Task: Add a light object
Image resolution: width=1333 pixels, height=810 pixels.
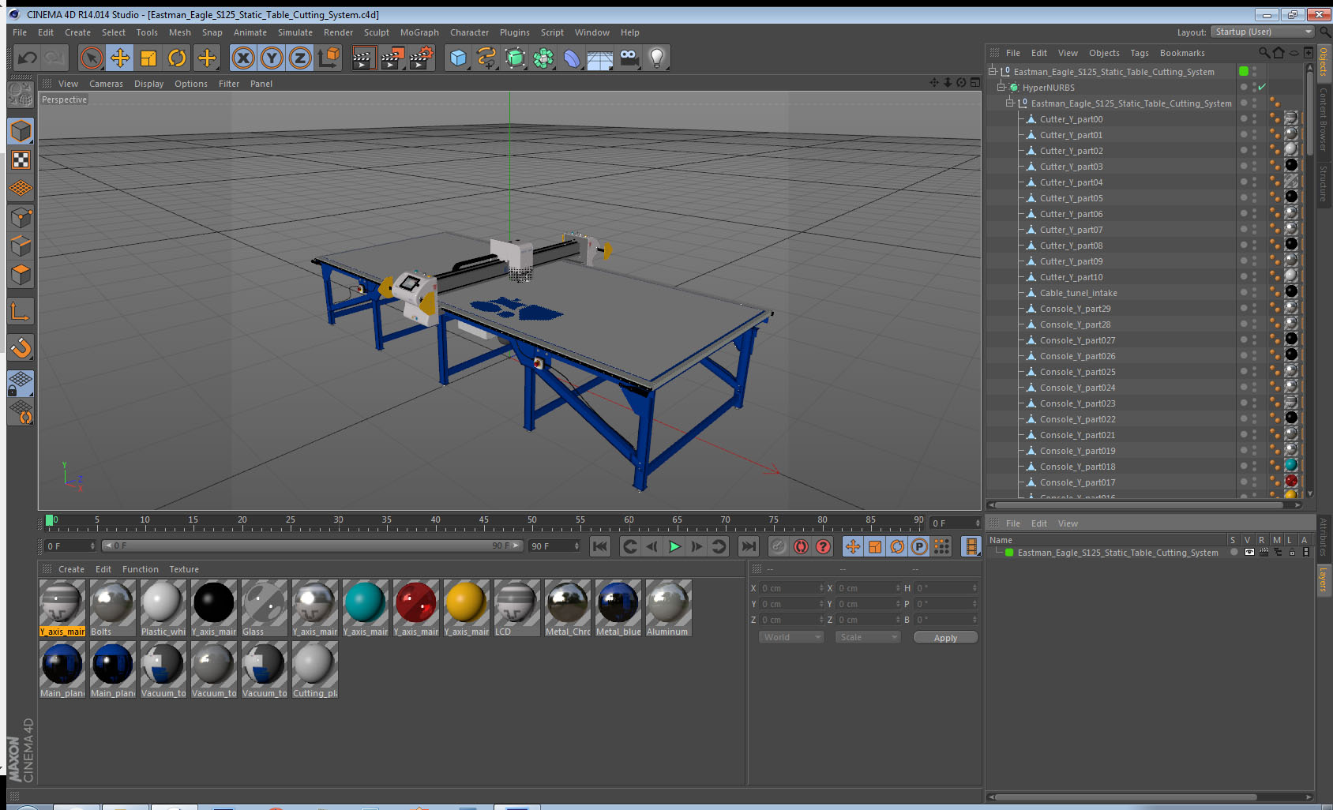Action: (x=657, y=58)
